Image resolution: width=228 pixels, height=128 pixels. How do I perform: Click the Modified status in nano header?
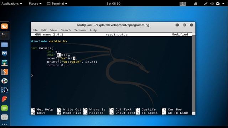pyautogui.click(x=180, y=34)
